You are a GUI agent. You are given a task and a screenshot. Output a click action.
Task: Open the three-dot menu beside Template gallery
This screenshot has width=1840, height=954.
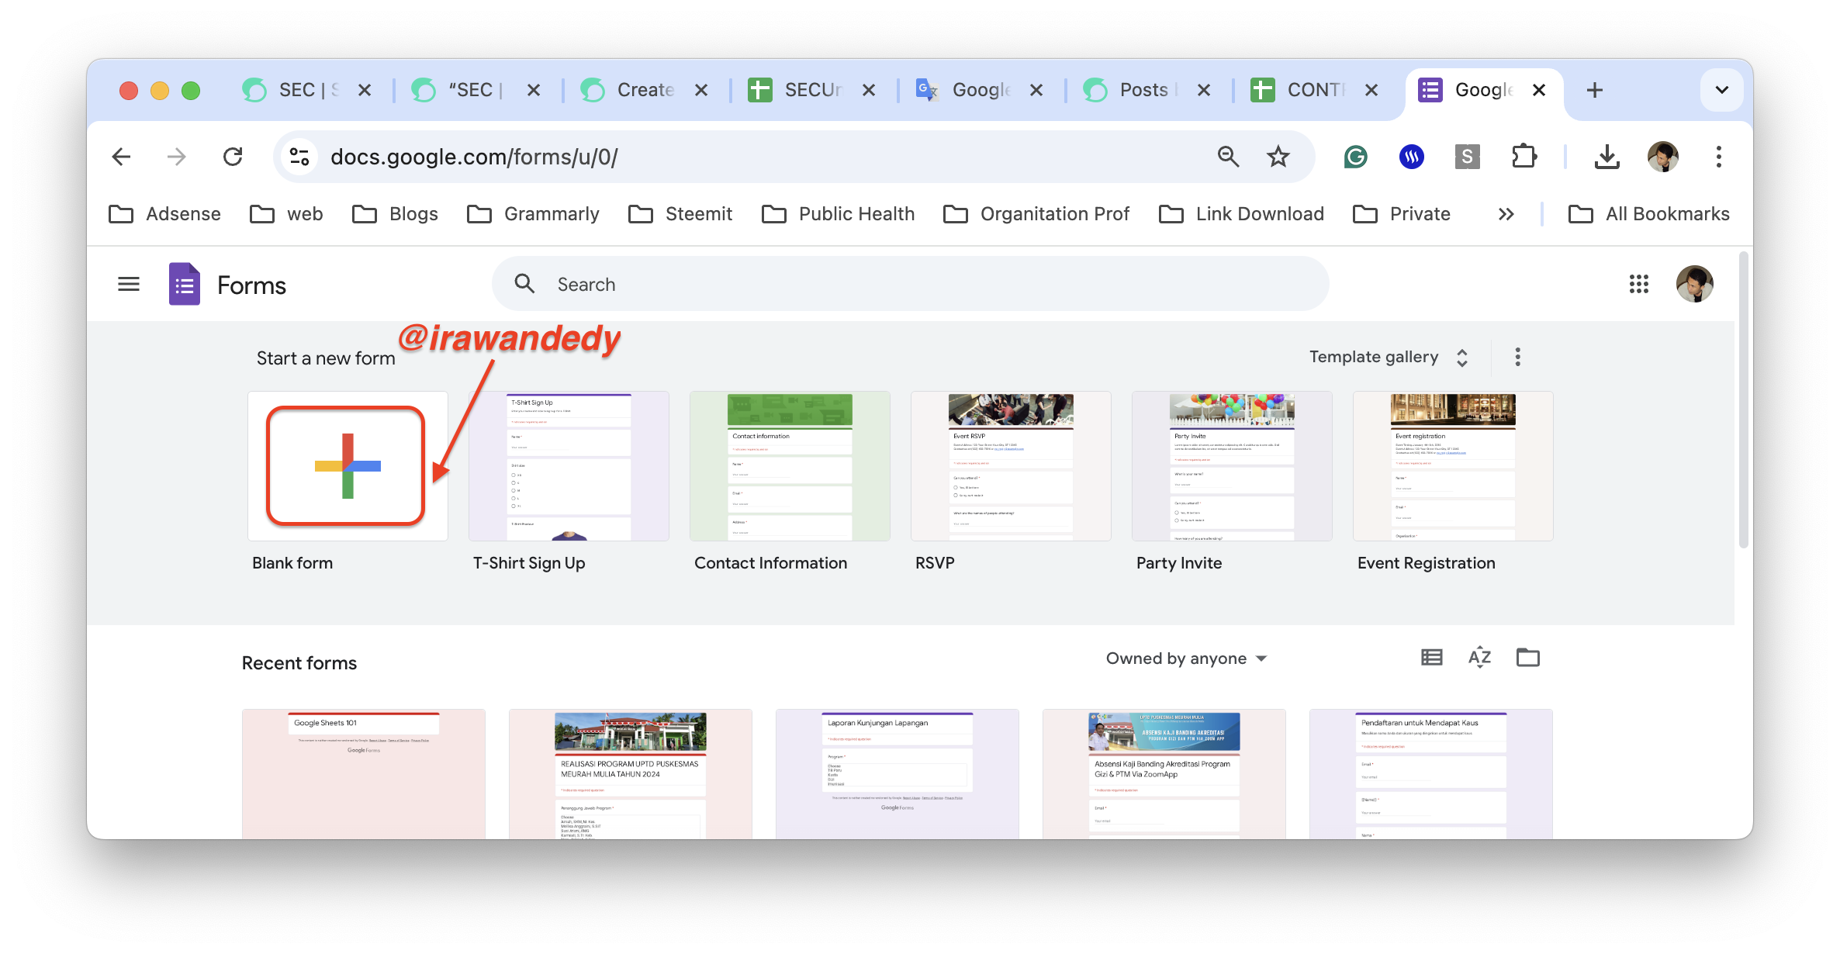pos(1517,357)
